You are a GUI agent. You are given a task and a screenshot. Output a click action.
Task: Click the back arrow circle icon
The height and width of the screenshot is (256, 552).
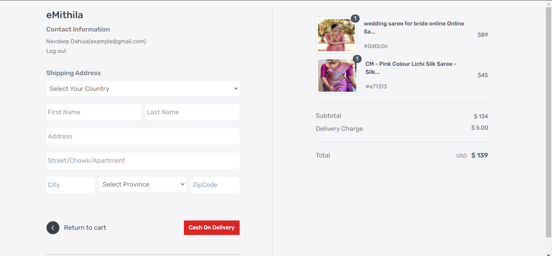[53, 228]
